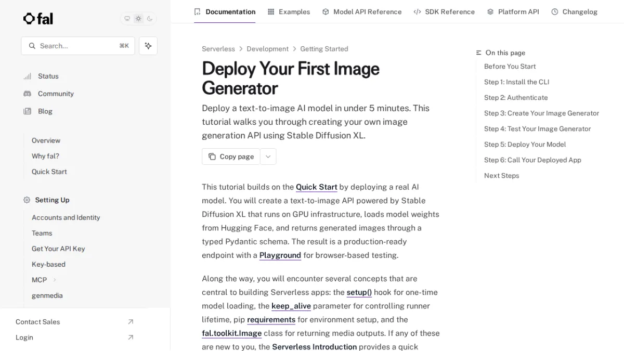Go to Serverless breadcrumb
Screen dimensions: 624x351
[x=218, y=49]
